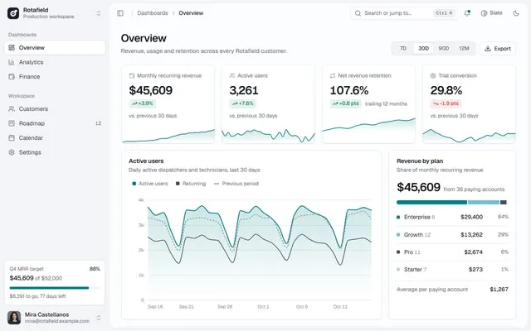Click the Monthly recurring revenue card icon
531x331 pixels.
click(x=132, y=75)
